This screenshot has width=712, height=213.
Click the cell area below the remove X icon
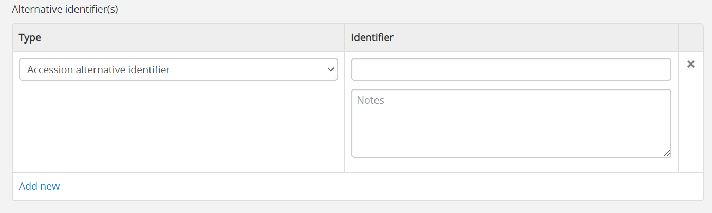pos(690,123)
